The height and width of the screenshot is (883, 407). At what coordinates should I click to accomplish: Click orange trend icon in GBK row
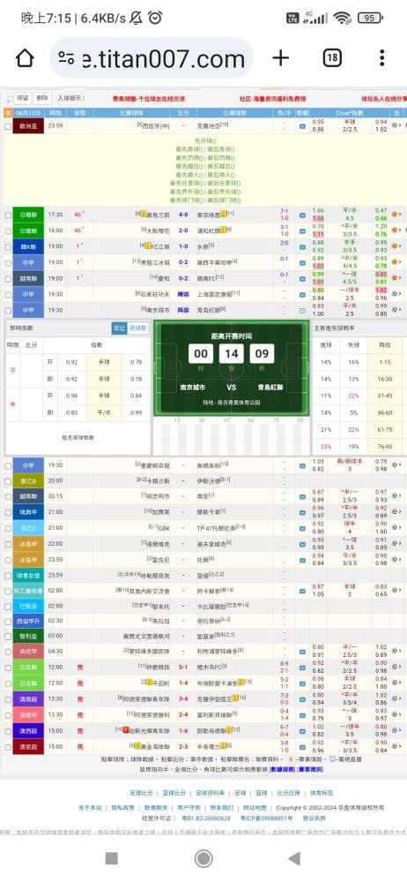[x=396, y=528]
